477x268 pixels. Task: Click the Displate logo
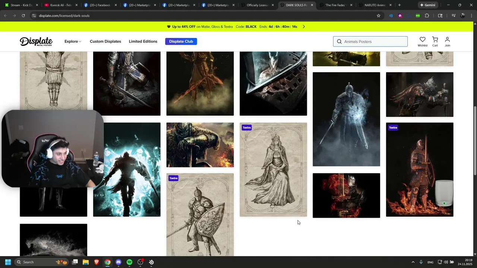click(x=36, y=41)
